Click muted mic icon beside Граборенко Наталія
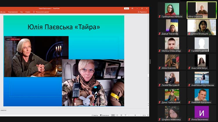 (x=160, y=17)
